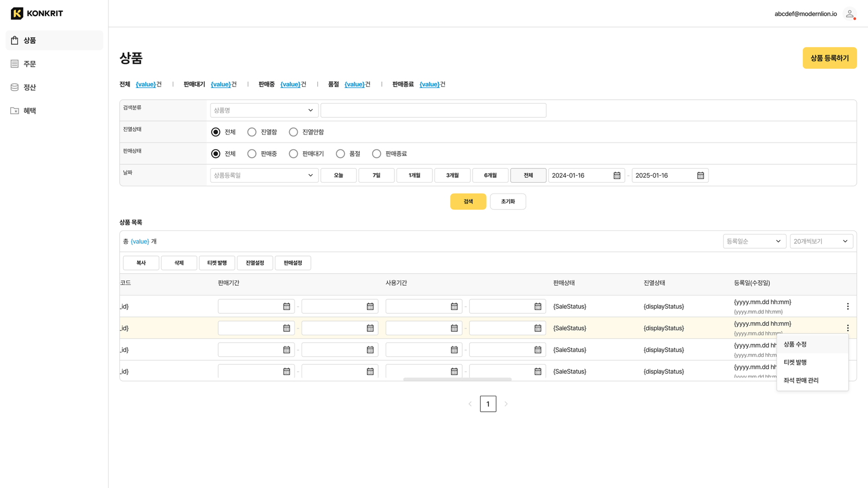Open the 등록일순 sort dropdown
Viewport: 868px width, 488px height.
(x=755, y=241)
